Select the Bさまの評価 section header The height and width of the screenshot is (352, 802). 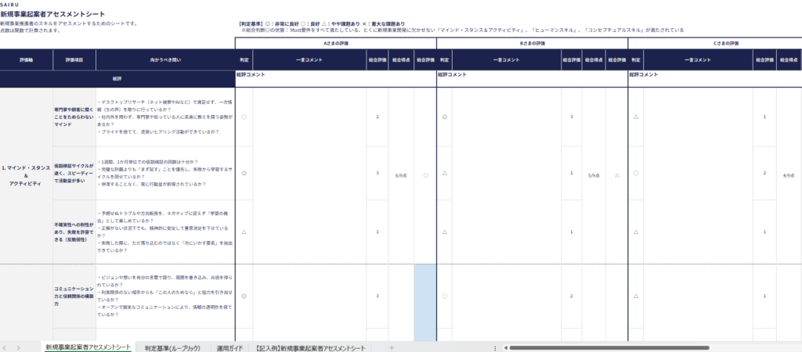(533, 44)
